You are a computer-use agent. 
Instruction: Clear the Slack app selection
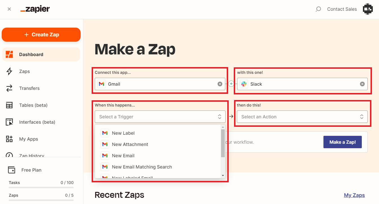tap(362, 84)
